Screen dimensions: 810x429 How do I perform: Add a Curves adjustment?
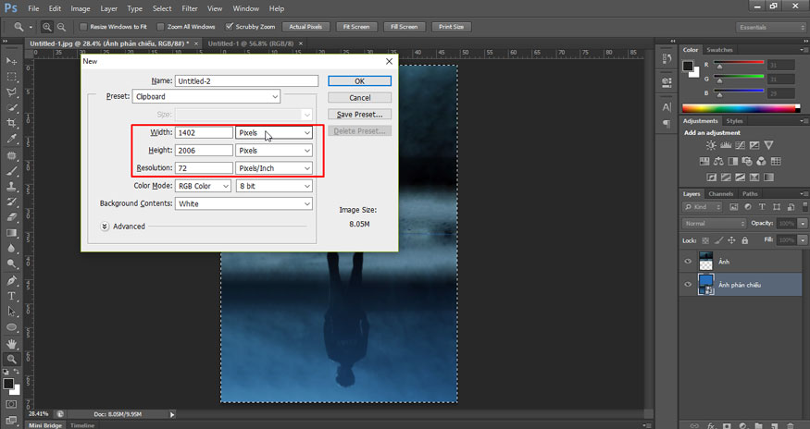pyautogui.click(x=740, y=145)
